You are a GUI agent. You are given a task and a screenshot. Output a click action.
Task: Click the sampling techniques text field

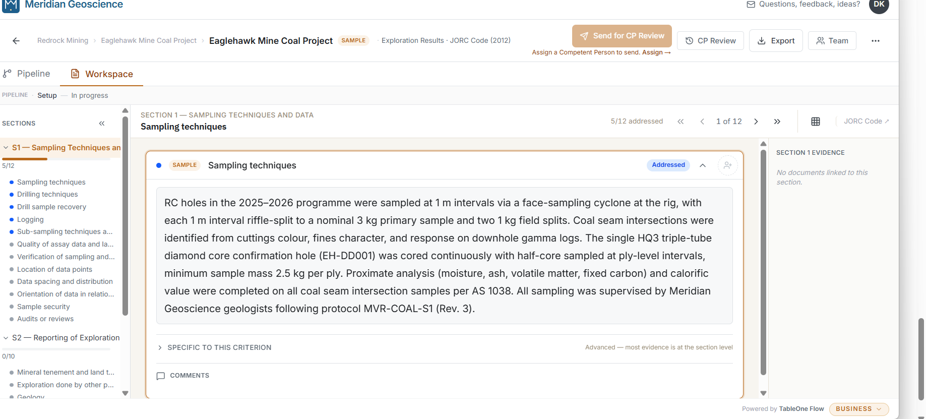(445, 256)
